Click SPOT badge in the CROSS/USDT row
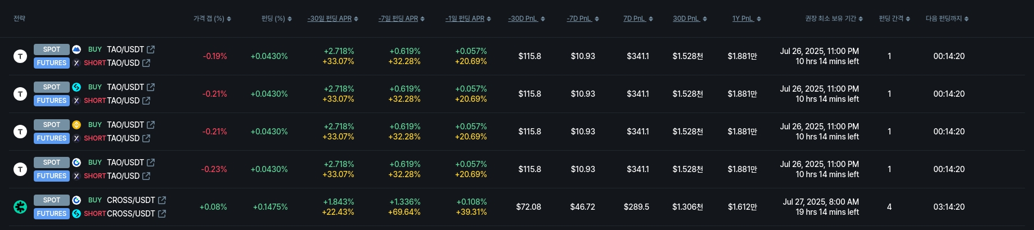This screenshot has width=1034, height=230. click(52, 200)
